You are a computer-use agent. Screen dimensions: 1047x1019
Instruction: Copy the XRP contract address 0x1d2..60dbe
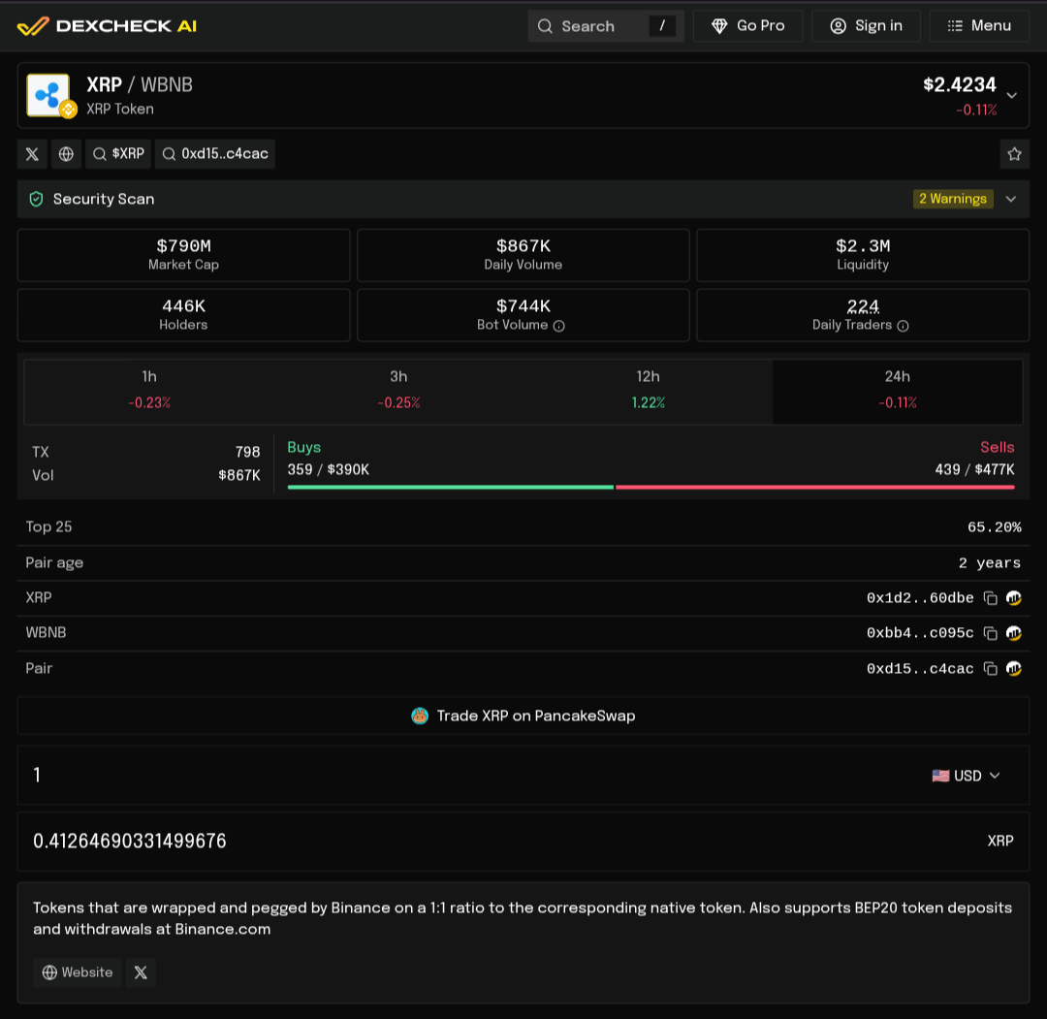click(x=990, y=598)
